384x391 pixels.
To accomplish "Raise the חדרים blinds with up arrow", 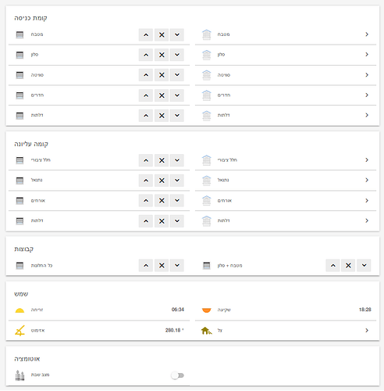I will 146,95.
